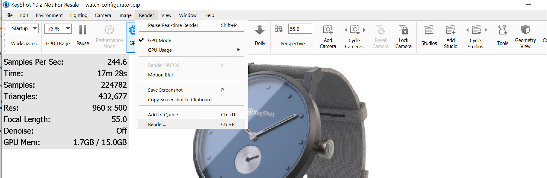Open the Studios panel icon
The height and width of the screenshot is (178, 547).
tap(429, 30)
